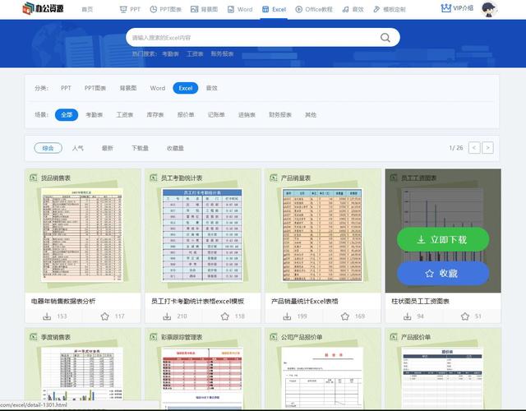Image resolution: width=526 pixels, height=411 pixels.
Task: Click download icon showing 94 downloads
Action: (x=408, y=316)
